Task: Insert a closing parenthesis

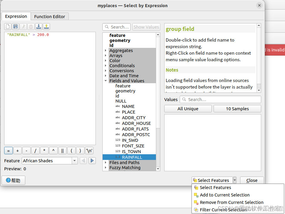Action: click(80, 151)
